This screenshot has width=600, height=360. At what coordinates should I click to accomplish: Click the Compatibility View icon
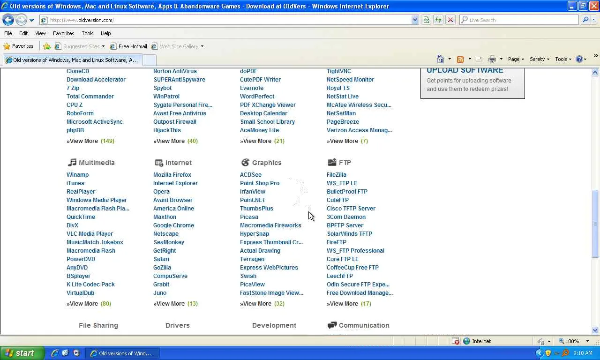pyautogui.click(x=426, y=20)
